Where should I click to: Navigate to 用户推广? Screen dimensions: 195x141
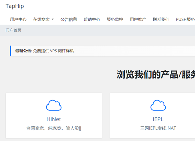click(x=138, y=19)
